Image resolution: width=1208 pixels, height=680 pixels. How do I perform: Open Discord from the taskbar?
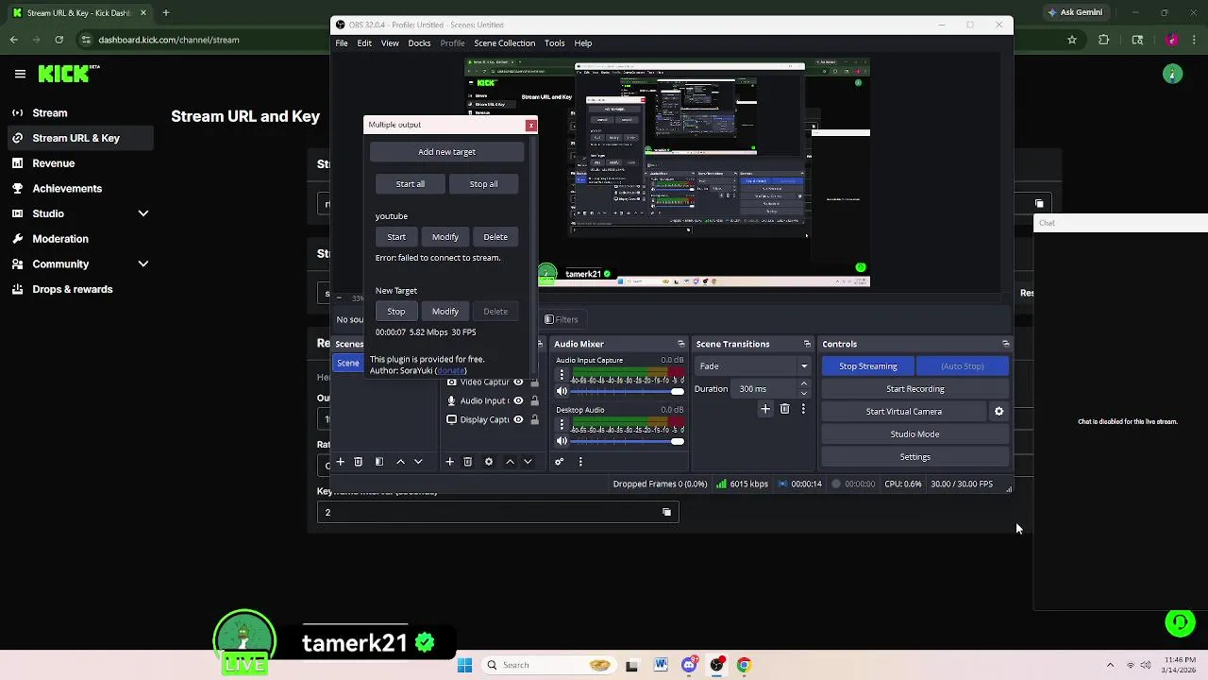coord(690,665)
